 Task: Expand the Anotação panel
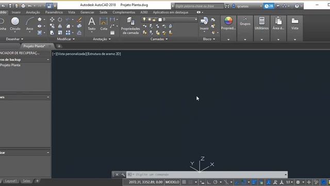[102, 39]
